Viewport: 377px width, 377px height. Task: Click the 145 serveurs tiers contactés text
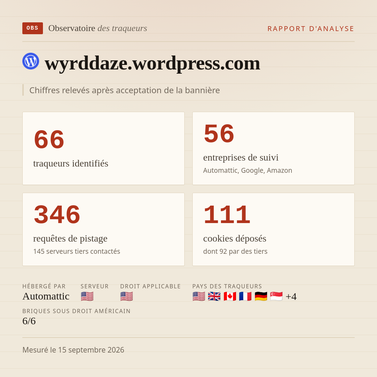click(x=77, y=251)
